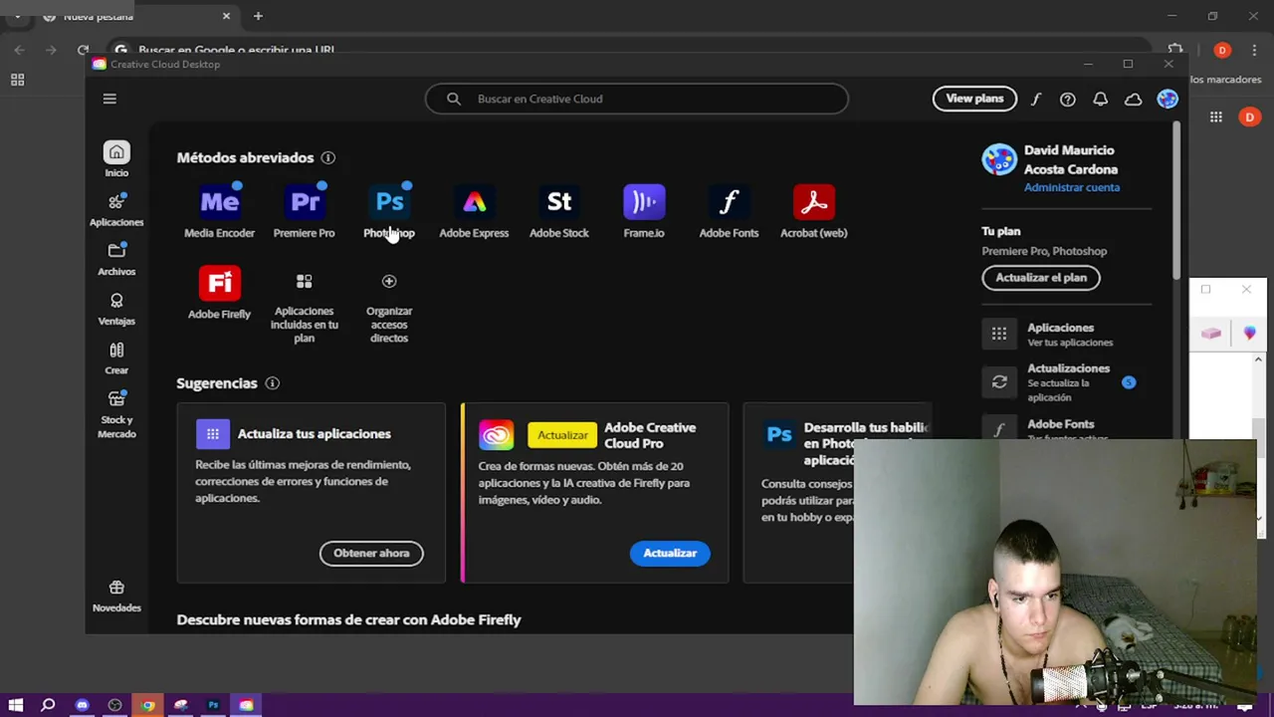Open Archivos in the left sidebar

point(116,259)
